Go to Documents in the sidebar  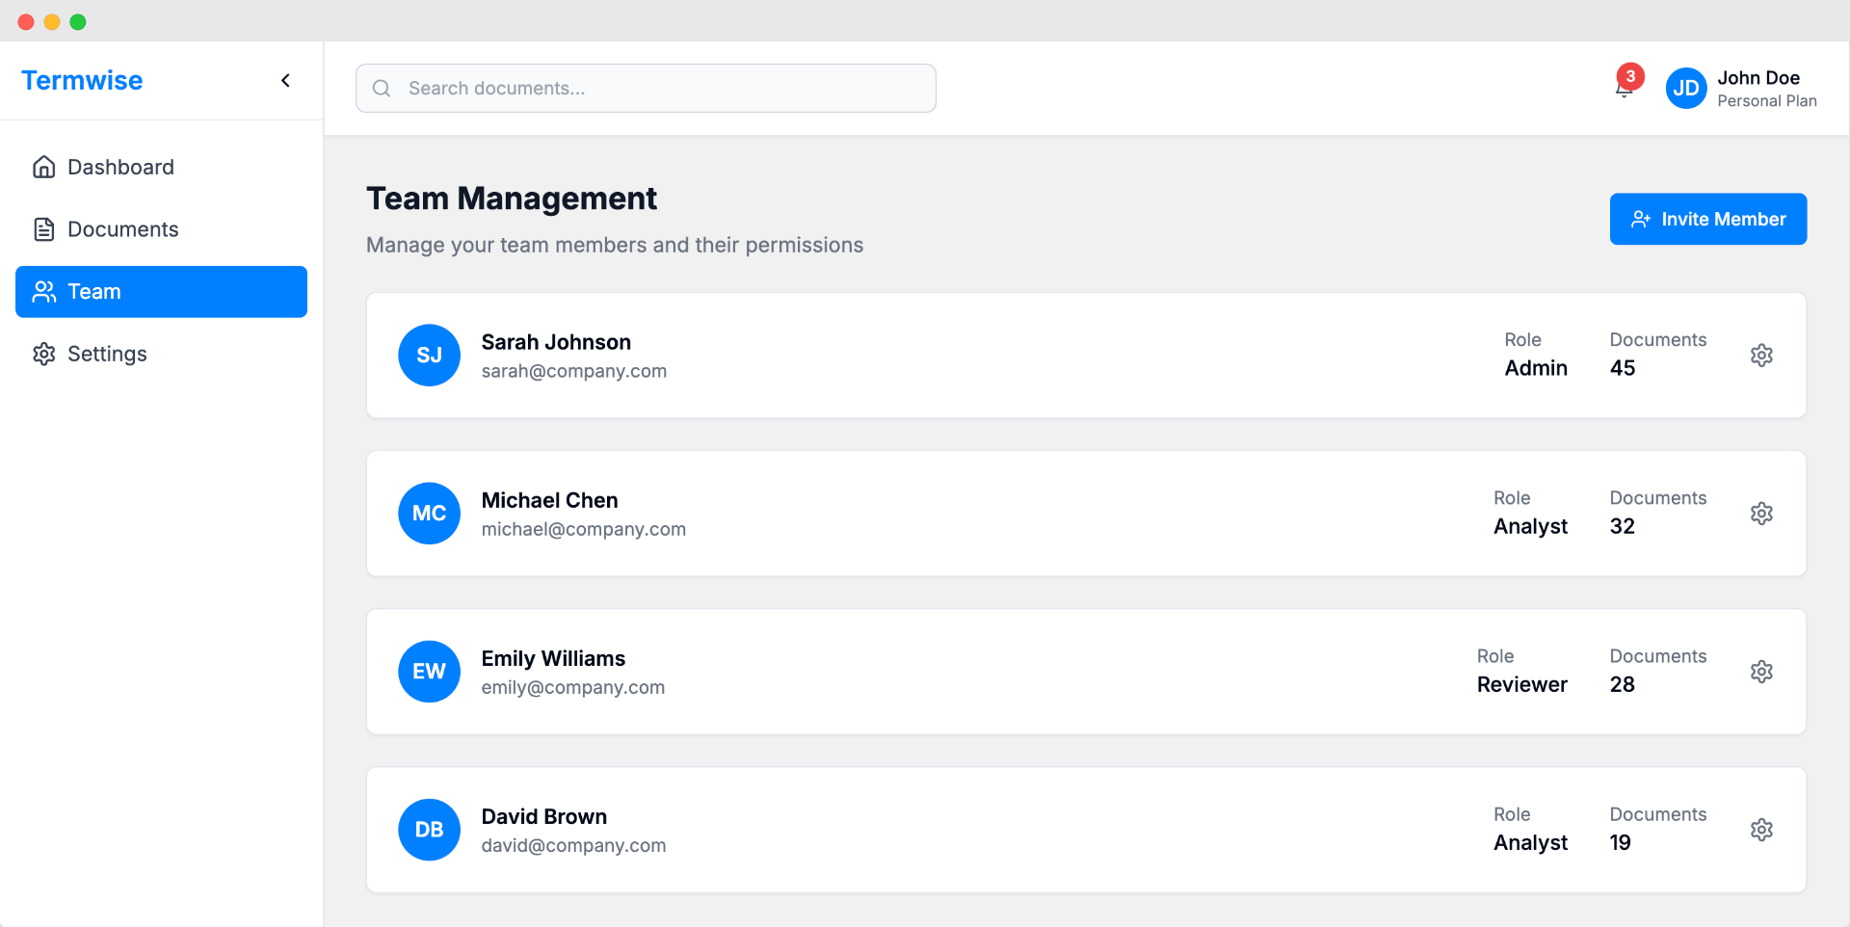click(x=161, y=229)
